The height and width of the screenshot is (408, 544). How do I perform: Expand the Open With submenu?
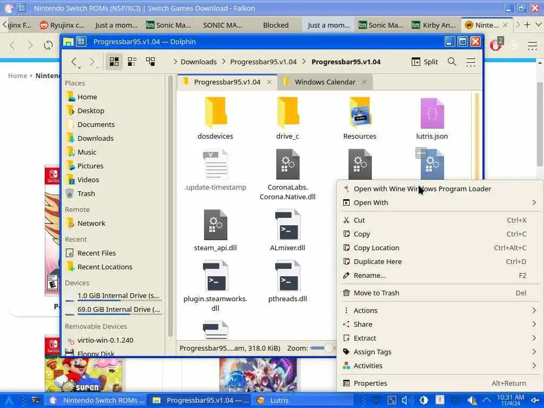coord(439,202)
